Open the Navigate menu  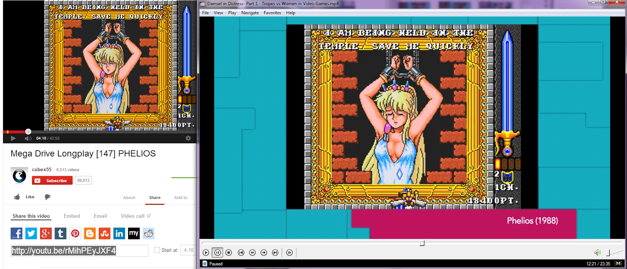(250, 13)
